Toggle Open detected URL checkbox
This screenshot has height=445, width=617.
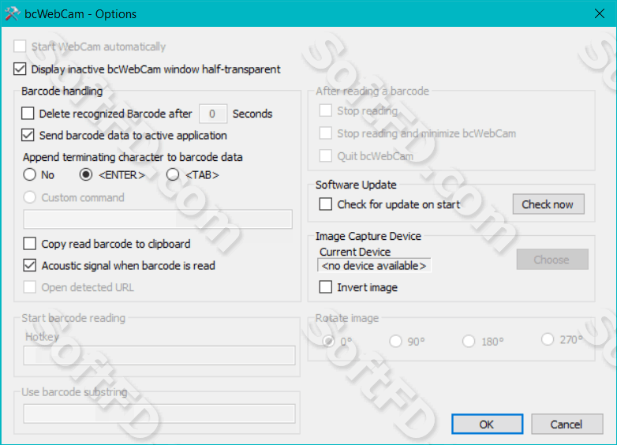29,287
